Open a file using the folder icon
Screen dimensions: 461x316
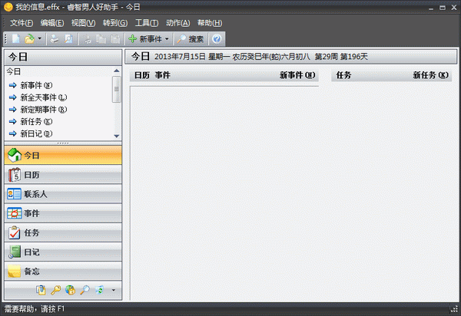coord(29,38)
